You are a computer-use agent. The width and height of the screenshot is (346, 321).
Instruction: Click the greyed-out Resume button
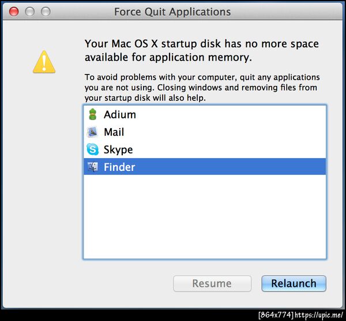(x=212, y=283)
